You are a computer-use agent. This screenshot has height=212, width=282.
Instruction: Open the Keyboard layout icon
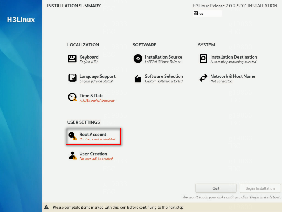[x=72, y=59]
